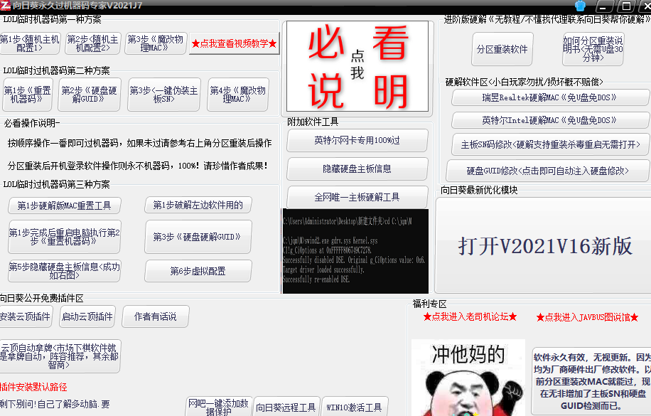651x416 pixels.
Task: Click 必看操作说明 group label
Action: coord(32,124)
